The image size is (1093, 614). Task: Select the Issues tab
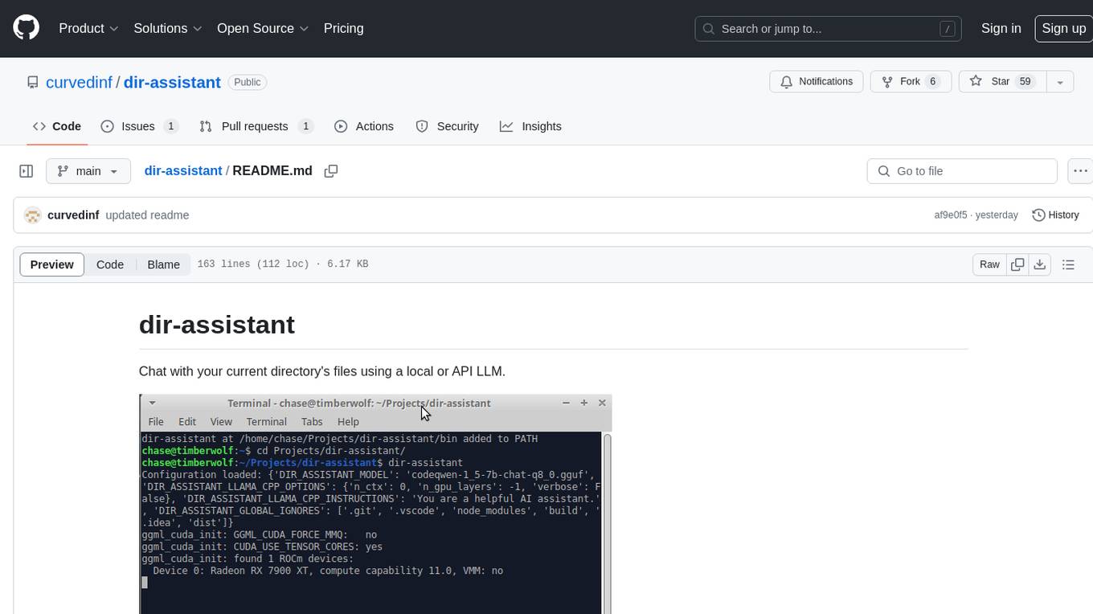pyautogui.click(x=139, y=126)
